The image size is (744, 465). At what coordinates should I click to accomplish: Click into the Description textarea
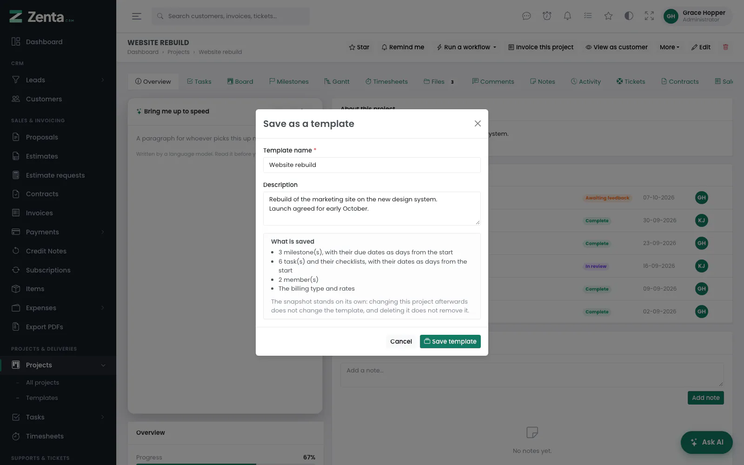click(372, 208)
